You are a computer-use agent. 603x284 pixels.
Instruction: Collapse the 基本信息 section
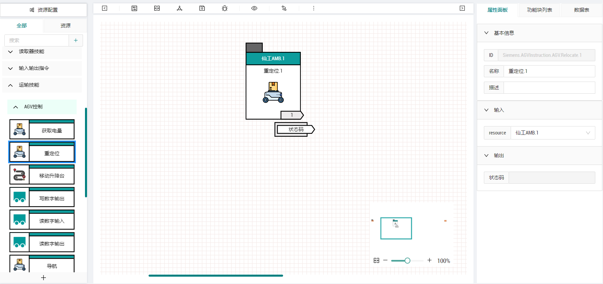tap(486, 33)
